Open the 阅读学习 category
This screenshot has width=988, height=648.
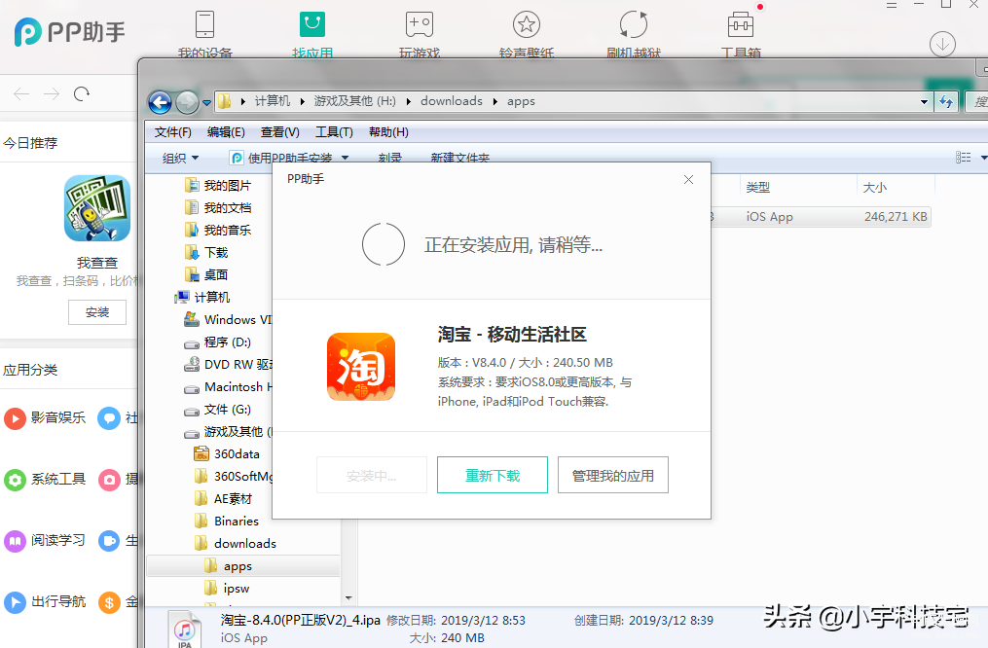coord(46,540)
